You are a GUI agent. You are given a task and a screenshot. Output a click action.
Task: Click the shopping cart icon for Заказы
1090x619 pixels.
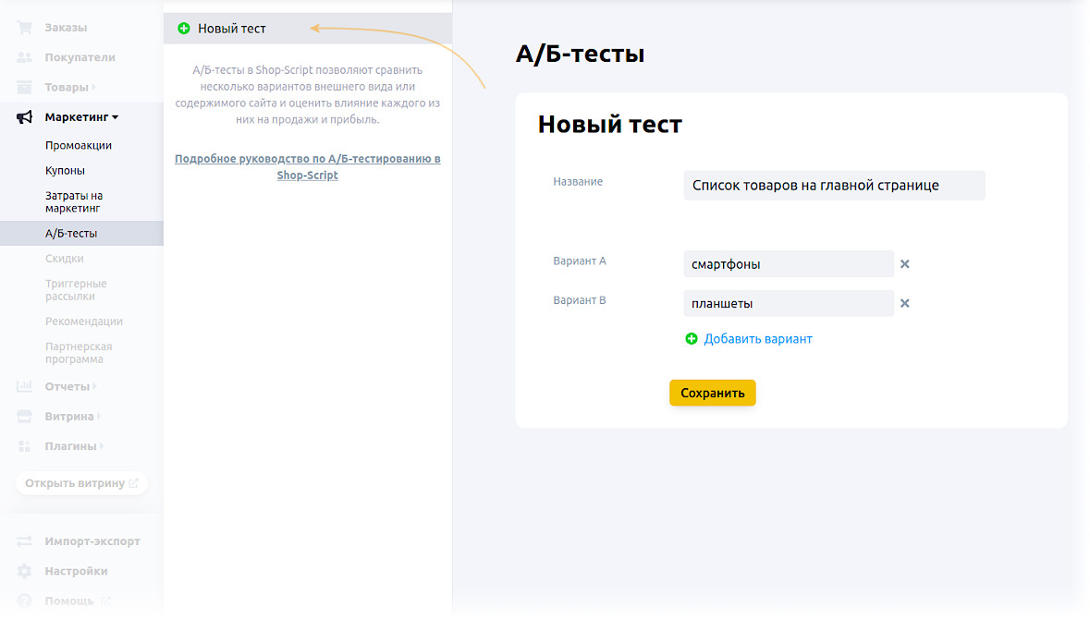(x=25, y=28)
